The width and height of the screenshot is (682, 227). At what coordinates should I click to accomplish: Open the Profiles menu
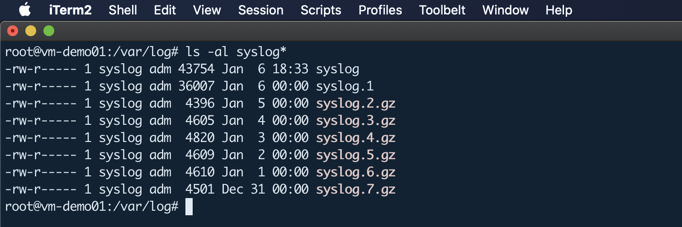[x=380, y=10]
